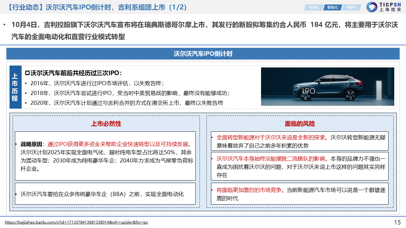Click the 上市必然性 red heading
This screenshot has width=406, height=228.
point(106,123)
